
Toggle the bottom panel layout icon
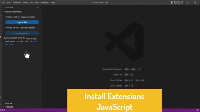175,2
